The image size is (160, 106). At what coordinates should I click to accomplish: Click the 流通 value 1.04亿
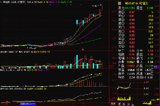pyautogui.click(x=149, y=74)
